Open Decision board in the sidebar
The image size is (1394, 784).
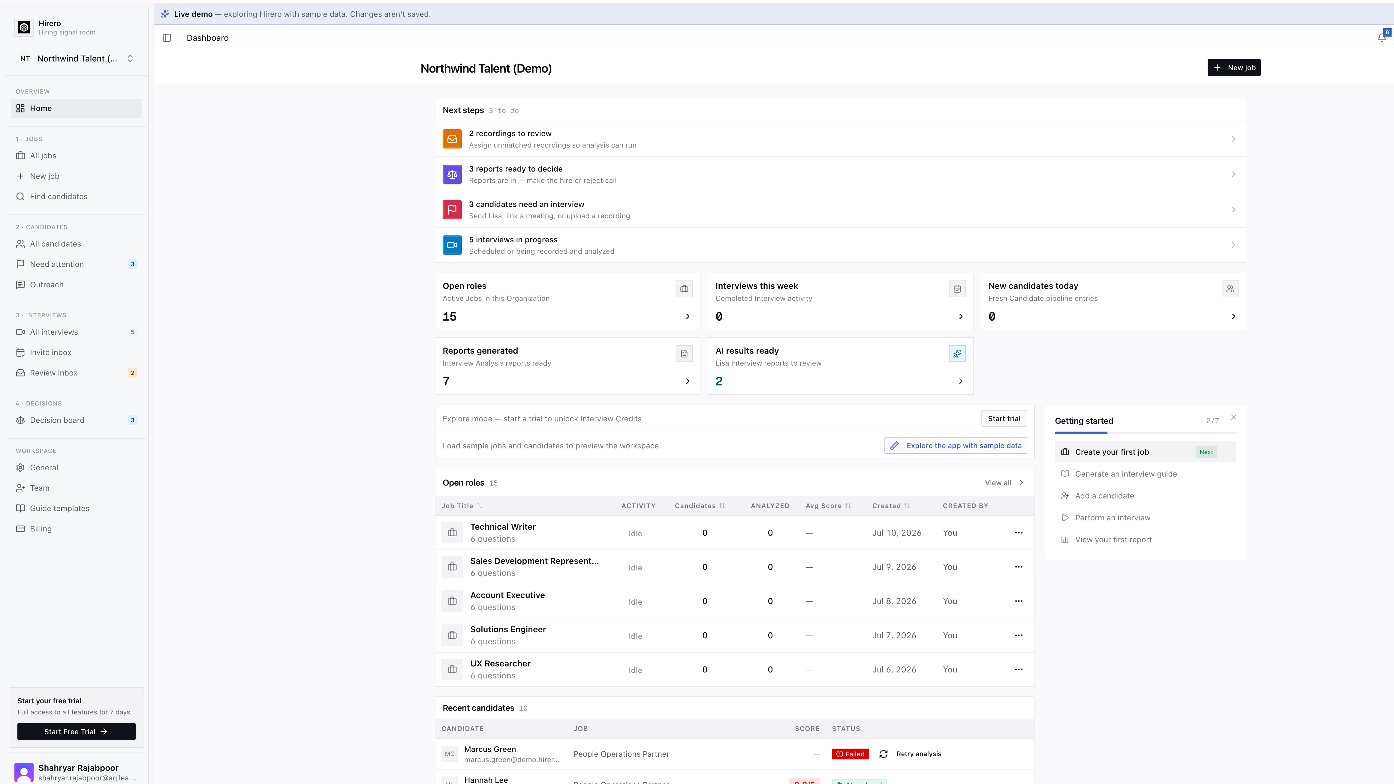click(76, 420)
